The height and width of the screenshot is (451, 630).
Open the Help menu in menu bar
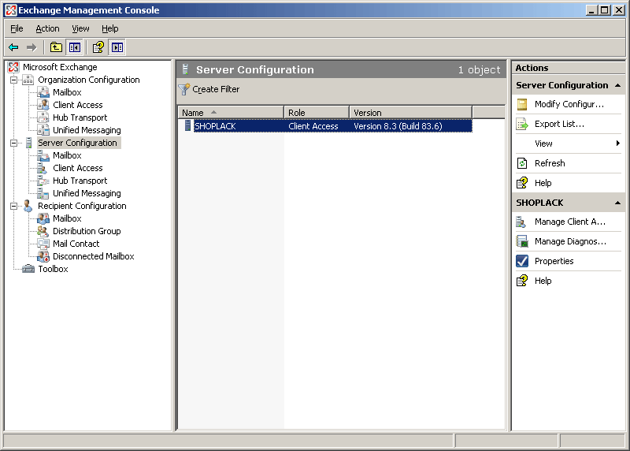coord(109,28)
